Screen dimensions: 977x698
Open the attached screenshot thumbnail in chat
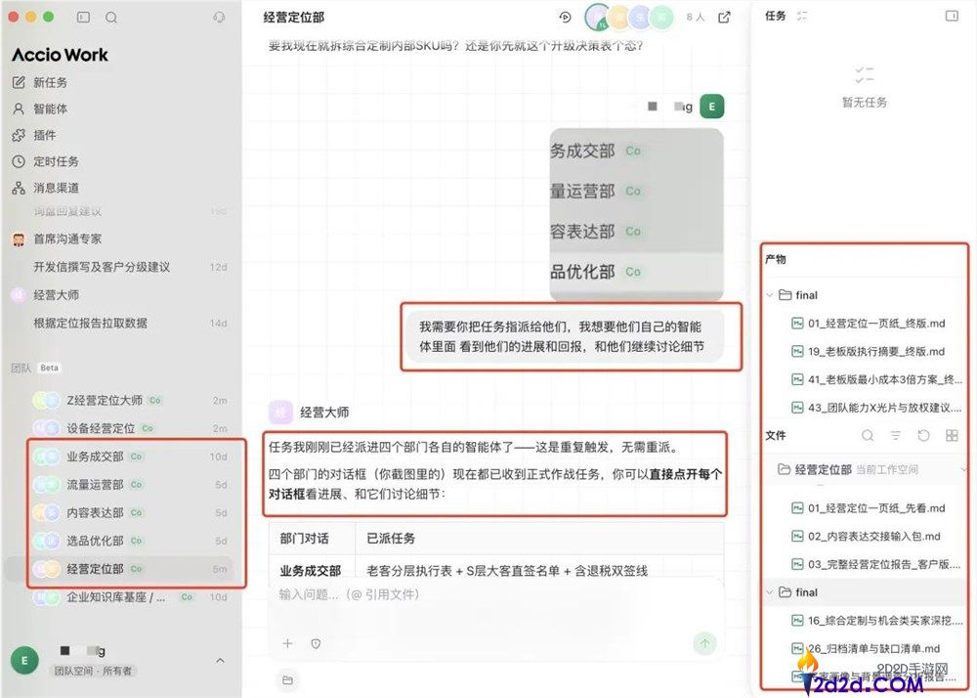point(636,214)
